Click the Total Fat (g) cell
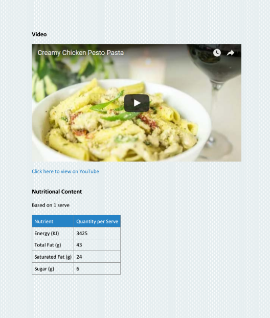The width and height of the screenshot is (270, 318). [53, 245]
